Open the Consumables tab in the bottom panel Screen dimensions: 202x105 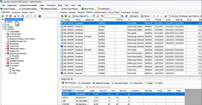click(x=86, y=83)
